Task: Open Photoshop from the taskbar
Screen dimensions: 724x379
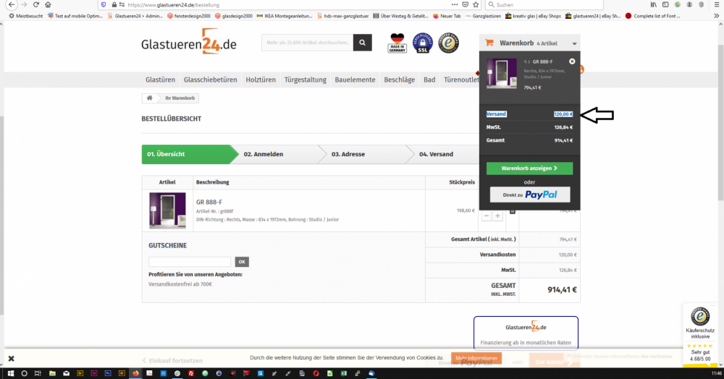Action: tap(108, 373)
